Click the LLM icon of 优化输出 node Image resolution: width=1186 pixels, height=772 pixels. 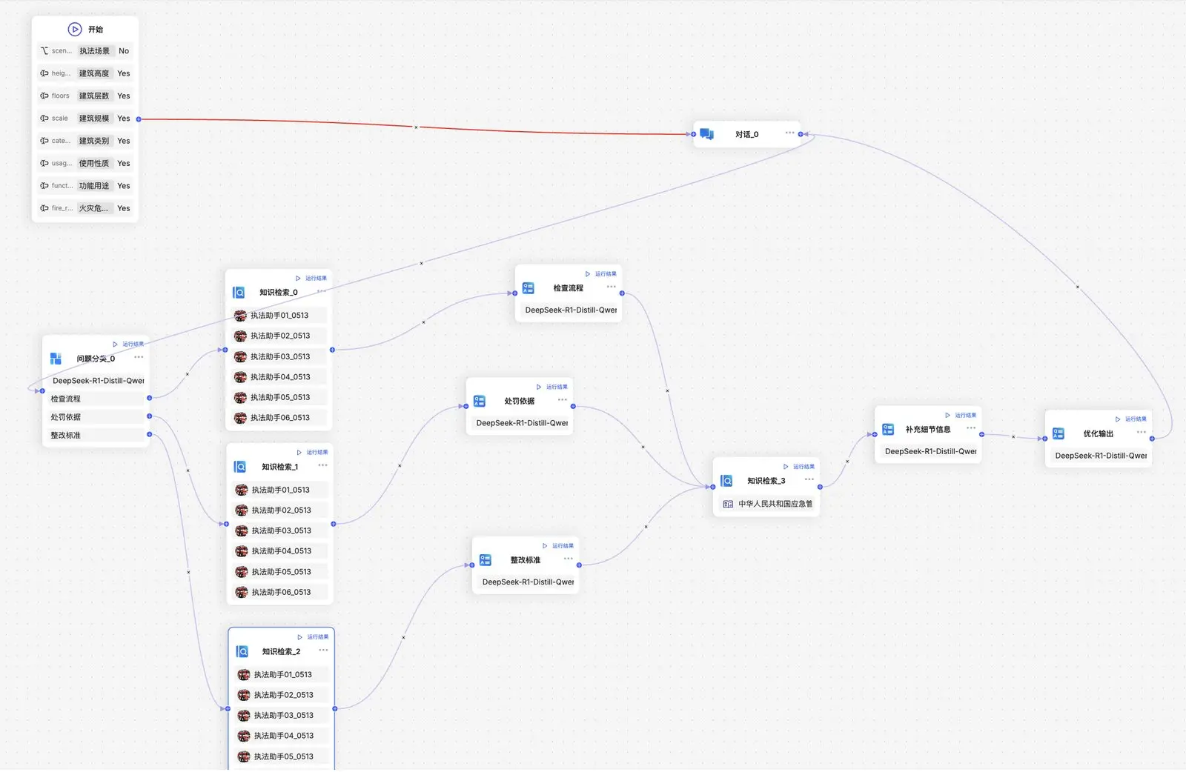(x=1059, y=433)
